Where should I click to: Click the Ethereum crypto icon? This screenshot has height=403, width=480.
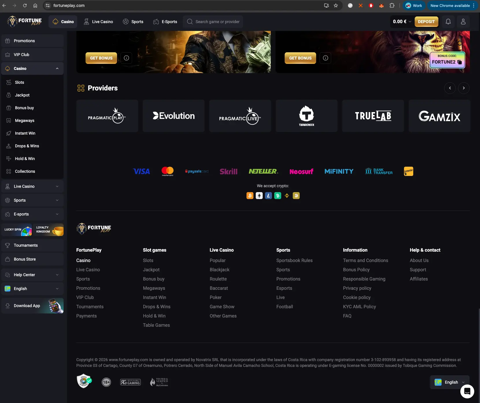(x=259, y=196)
